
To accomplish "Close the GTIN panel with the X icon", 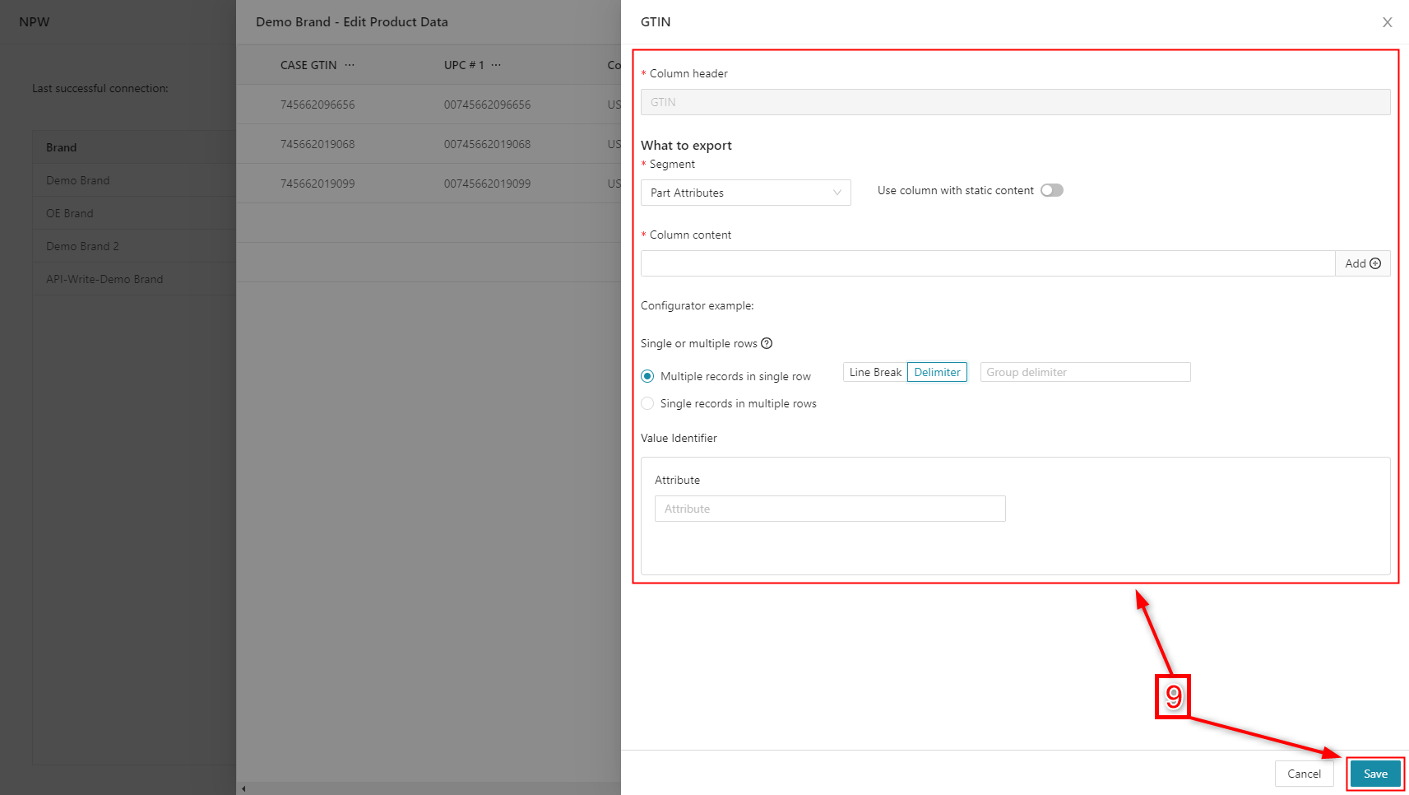I will (x=1387, y=22).
